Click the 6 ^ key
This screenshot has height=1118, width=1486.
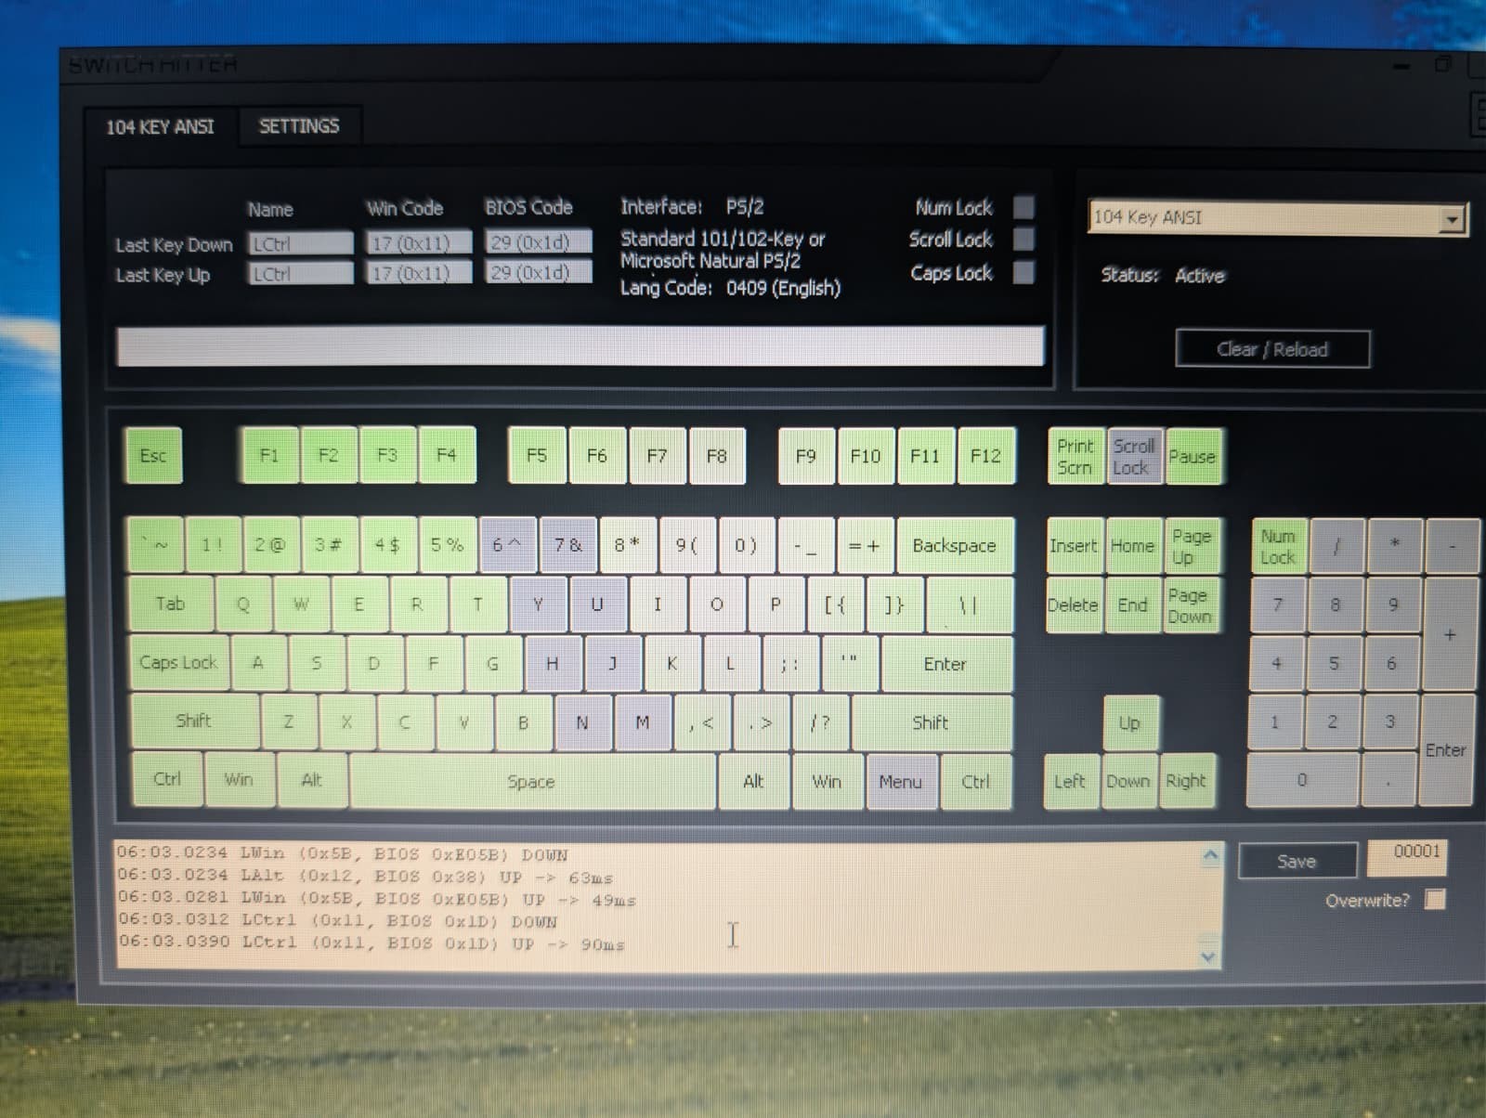(x=507, y=545)
